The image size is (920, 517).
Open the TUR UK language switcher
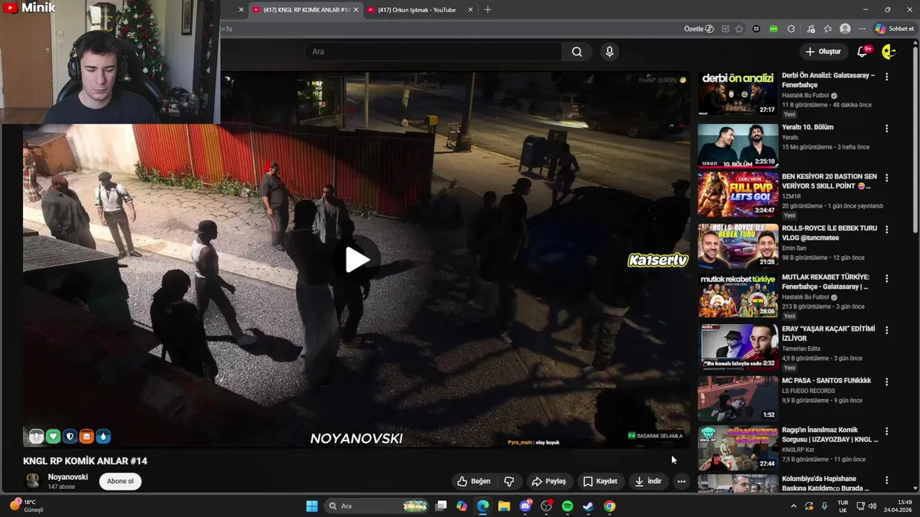tap(842, 506)
